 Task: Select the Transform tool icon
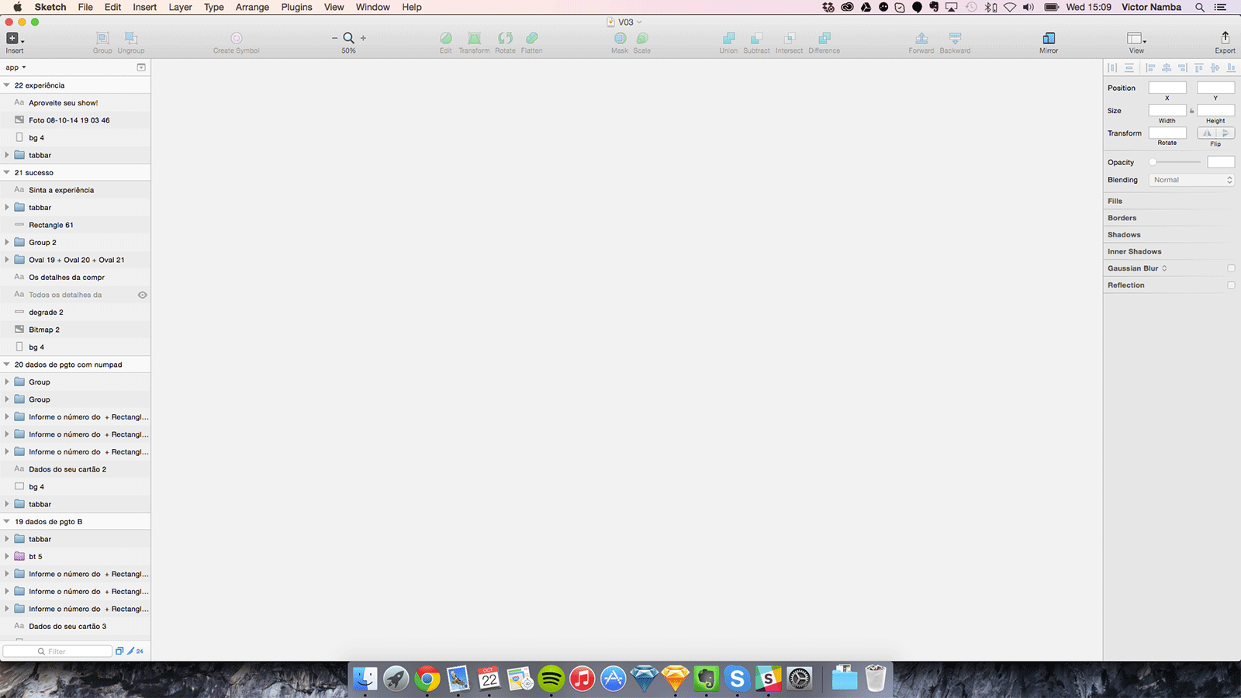[x=474, y=38]
